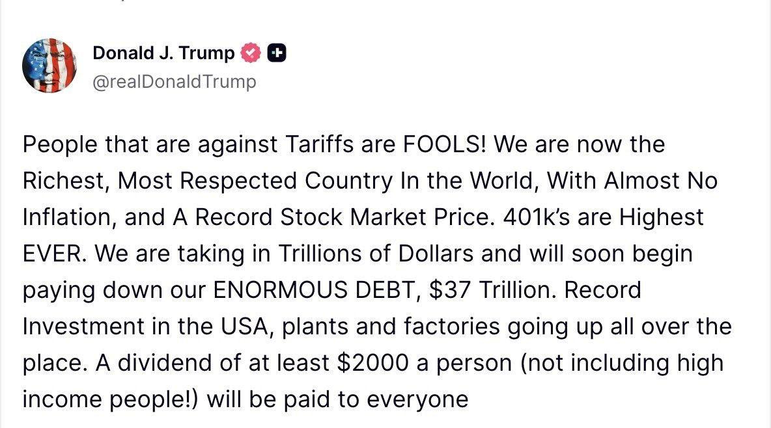Viewport: 771px width, 428px height.
Task: Click the checkmark inside the verification seal
Action: (x=250, y=53)
